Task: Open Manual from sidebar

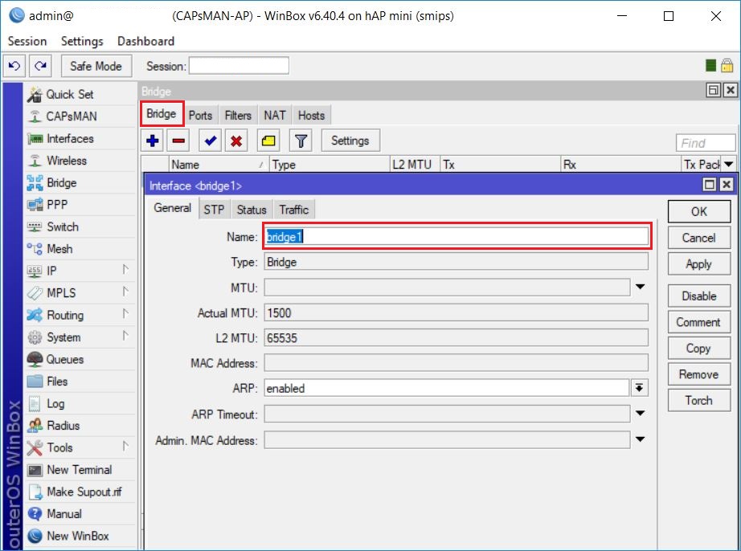Action: 80,514
